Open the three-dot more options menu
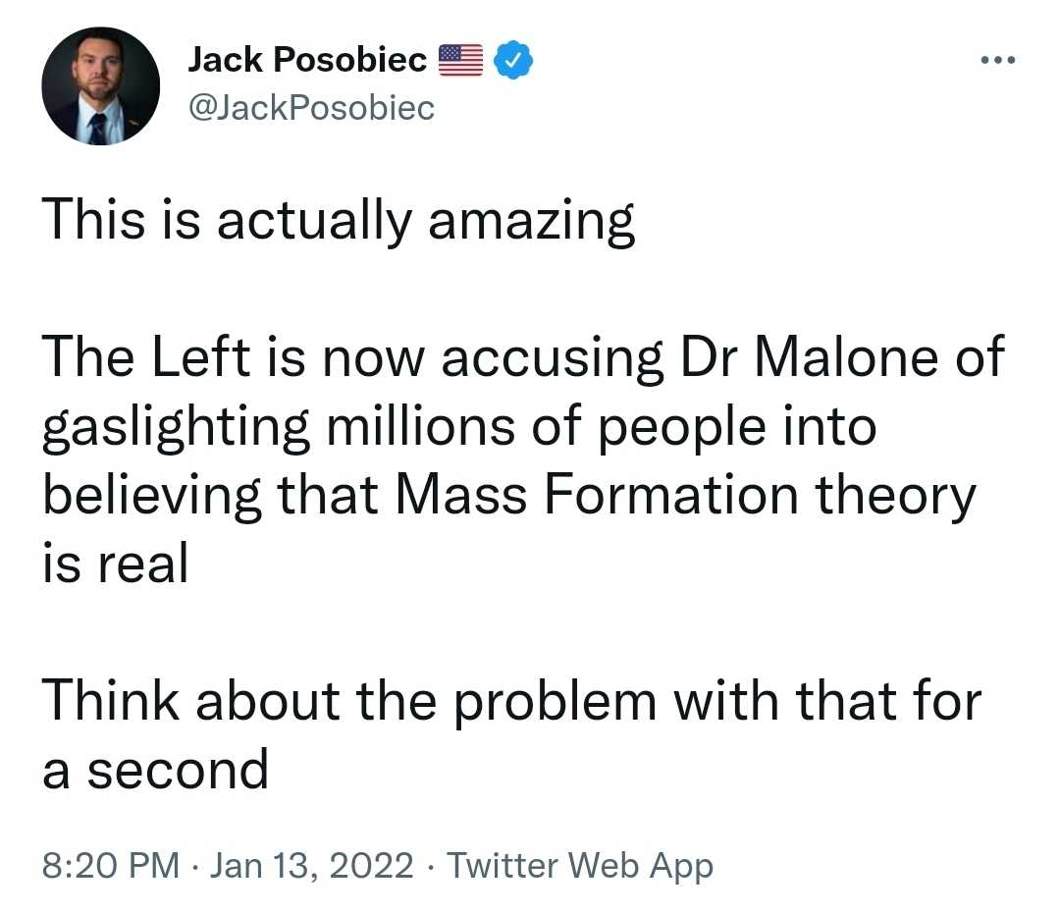The image size is (1059, 914). tap(997, 60)
